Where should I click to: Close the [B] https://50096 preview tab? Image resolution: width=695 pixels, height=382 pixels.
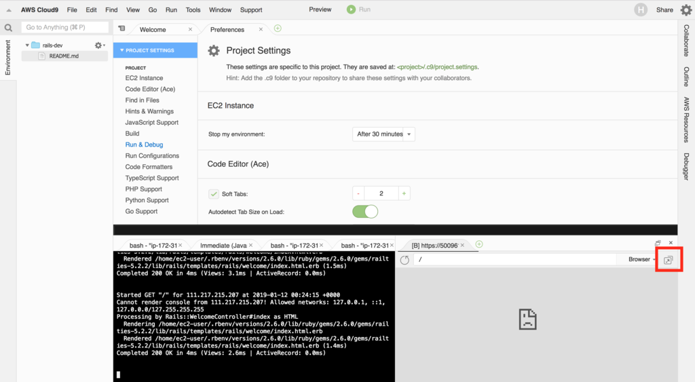[462, 245]
